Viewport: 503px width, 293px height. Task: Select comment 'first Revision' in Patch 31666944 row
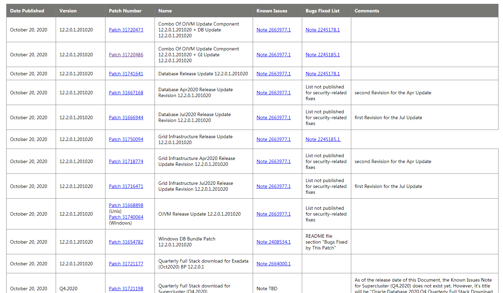pyautogui.click(x=388, y=117)
